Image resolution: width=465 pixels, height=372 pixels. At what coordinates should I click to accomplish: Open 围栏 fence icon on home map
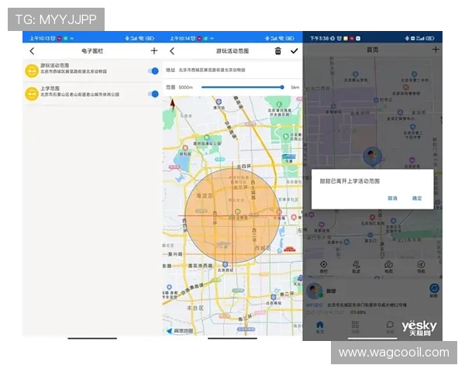[x=323, y=266]
